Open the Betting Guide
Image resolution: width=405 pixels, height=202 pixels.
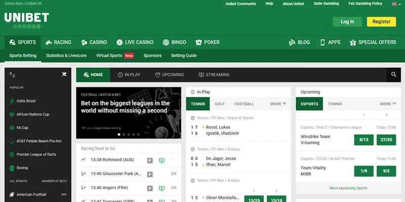point(184,56)
